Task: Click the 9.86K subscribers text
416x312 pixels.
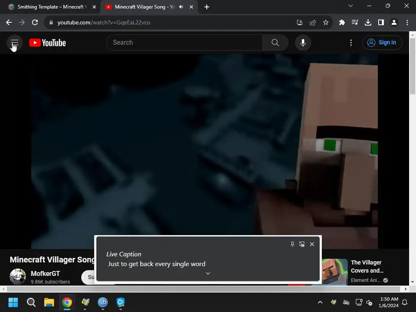Action: pos(50,282)
